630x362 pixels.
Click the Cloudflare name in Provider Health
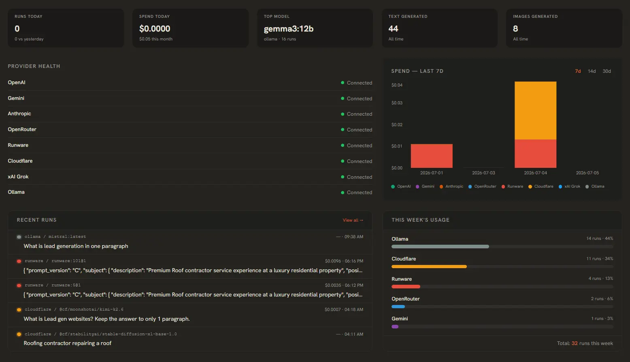tap(20, 161)
